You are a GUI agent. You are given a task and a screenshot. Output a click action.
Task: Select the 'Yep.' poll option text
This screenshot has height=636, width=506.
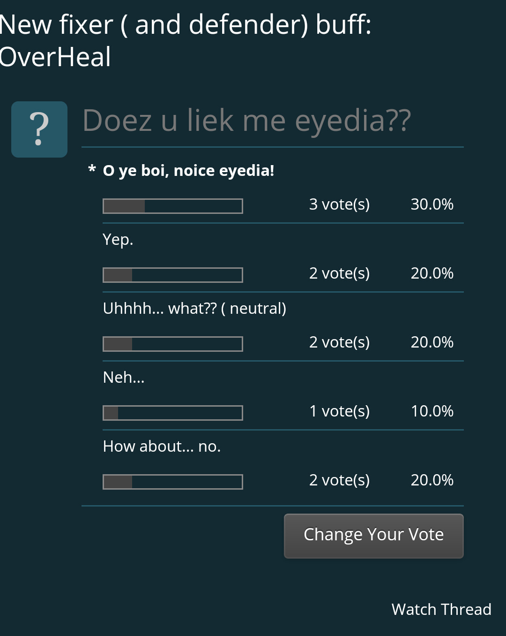point(118,240)
